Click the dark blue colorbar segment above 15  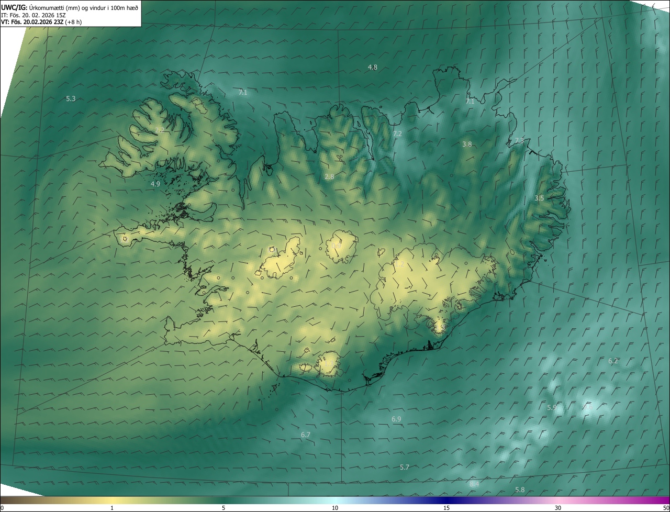tap(446, 500)
